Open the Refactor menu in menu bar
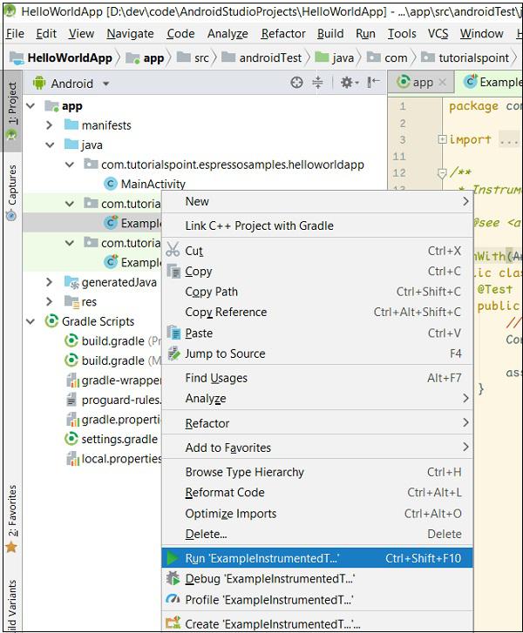Image resolution: width=523 pixels, height=633 pixels. pyautogui.click(x=282, y=34)
